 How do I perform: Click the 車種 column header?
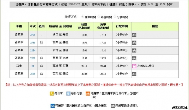coord(19,26)
